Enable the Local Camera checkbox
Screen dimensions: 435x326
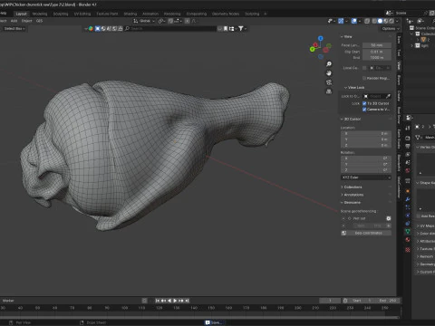[x=364, y=68]
